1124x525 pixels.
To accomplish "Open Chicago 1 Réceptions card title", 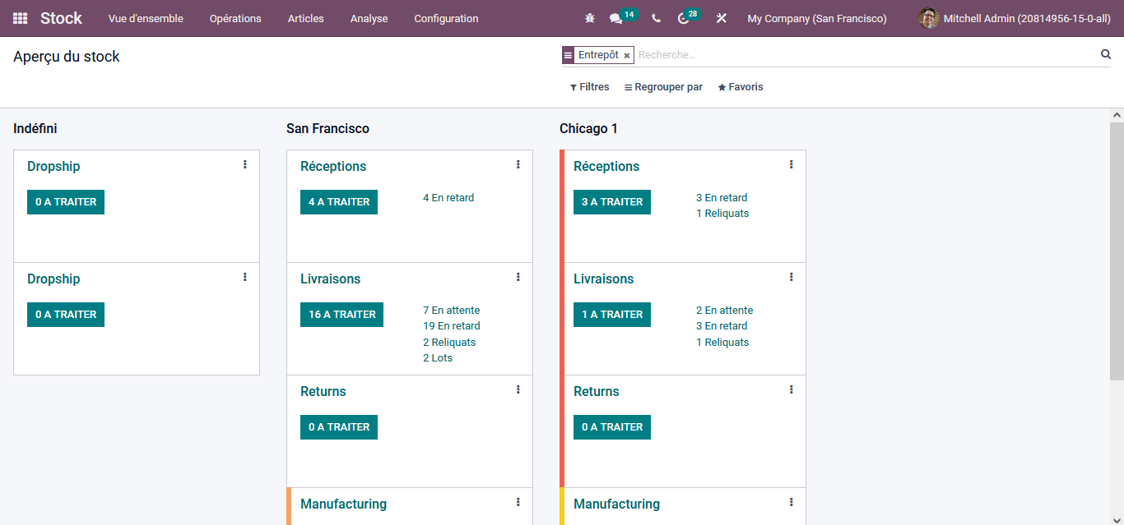I will point(606,167).
